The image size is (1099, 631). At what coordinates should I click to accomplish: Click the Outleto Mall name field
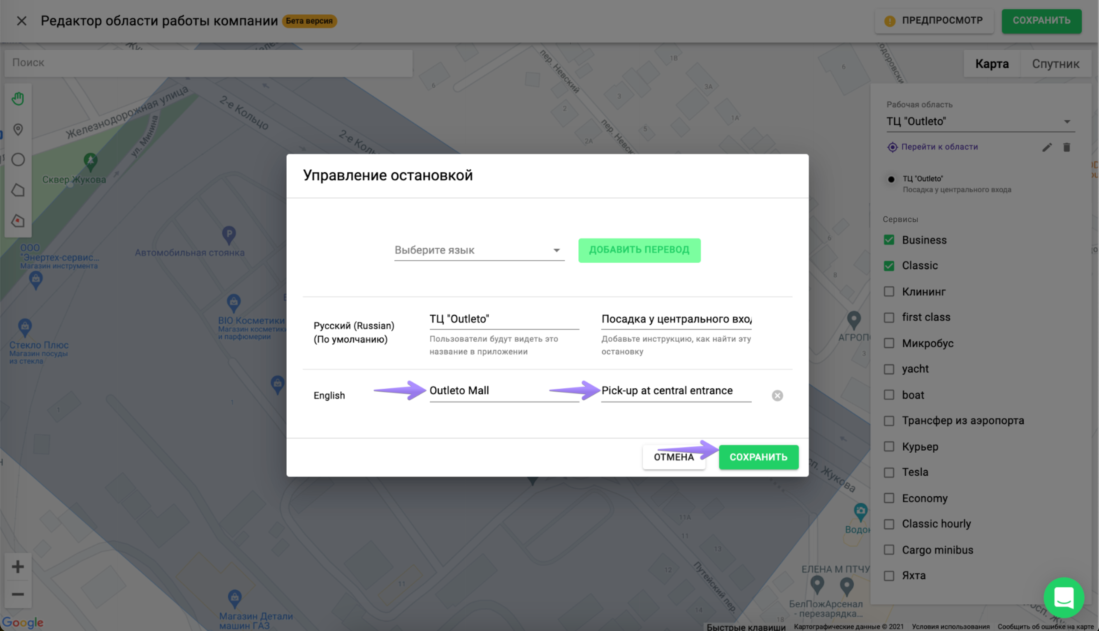tap(503, 391)
